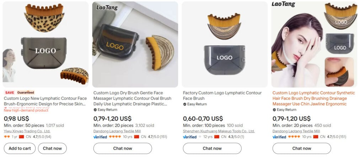The width and height of the screenshot is (364, 157).
Task: Open Factory Custom Logo brush product image
Action: 225,45
